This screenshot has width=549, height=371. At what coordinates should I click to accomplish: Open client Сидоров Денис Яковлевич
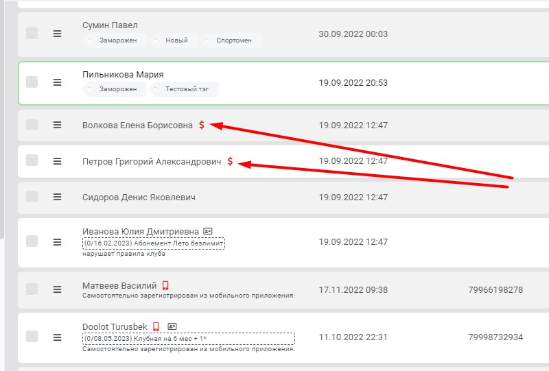139,198
